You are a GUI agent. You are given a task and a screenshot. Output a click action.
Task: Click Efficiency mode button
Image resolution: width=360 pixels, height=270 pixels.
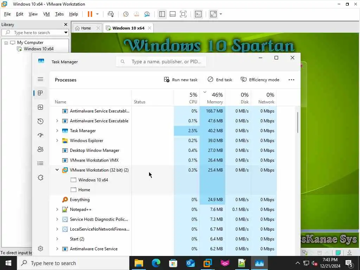pyautogui.click(x=260, y=80)
